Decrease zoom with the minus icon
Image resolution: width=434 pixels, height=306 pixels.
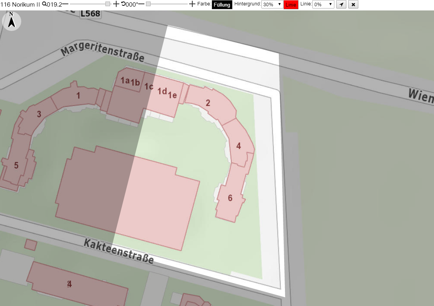pyautogui.click(x=65, y=4)
